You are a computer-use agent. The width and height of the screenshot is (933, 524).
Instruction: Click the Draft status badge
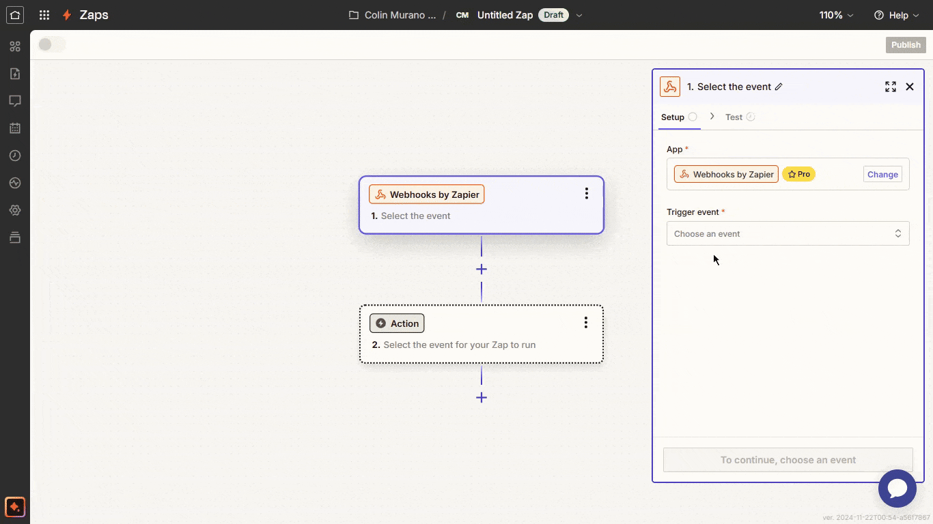(553, 15)
